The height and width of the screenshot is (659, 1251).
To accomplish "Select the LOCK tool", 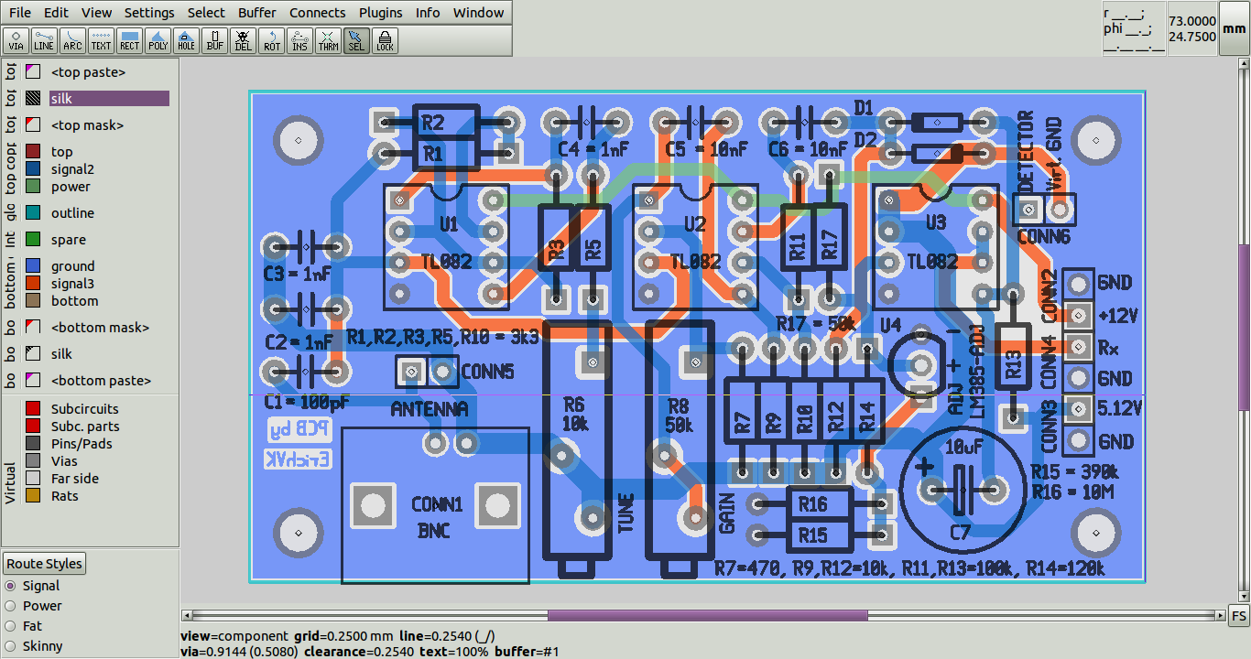I will pos(385,40).
